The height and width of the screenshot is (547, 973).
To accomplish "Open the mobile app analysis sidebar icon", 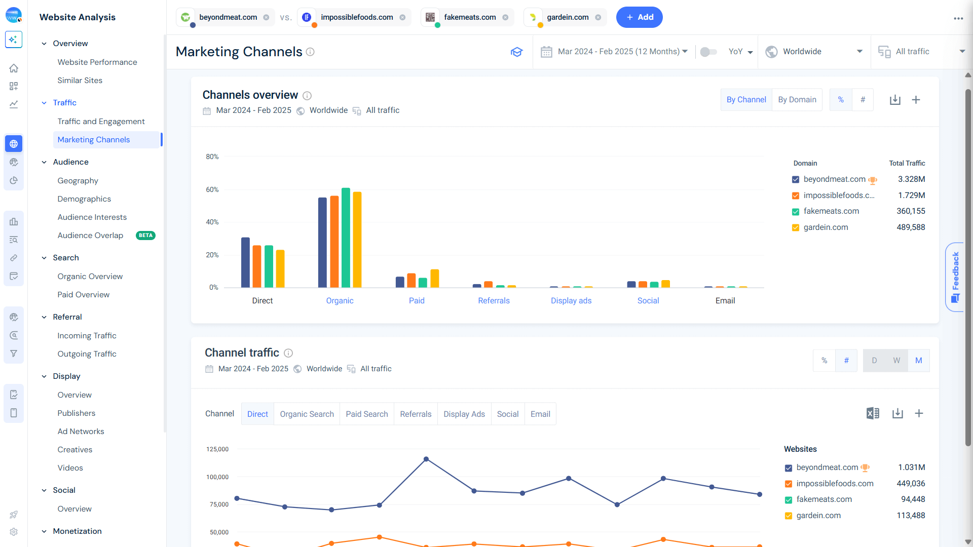I will [x=14, y=413].
